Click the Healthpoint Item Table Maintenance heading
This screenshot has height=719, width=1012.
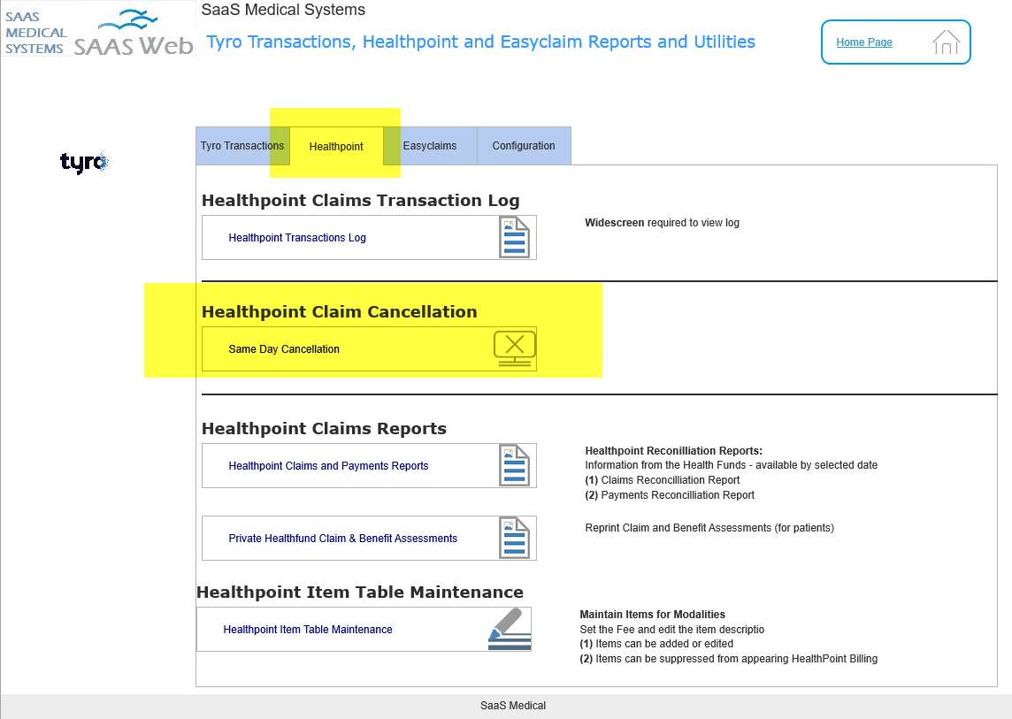click(359, 592)
